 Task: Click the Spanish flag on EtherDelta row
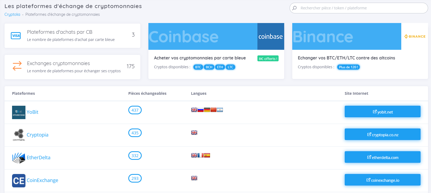(x=207, y=155)
